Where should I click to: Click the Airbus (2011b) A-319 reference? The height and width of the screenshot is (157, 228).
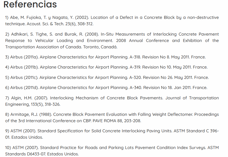106,67
